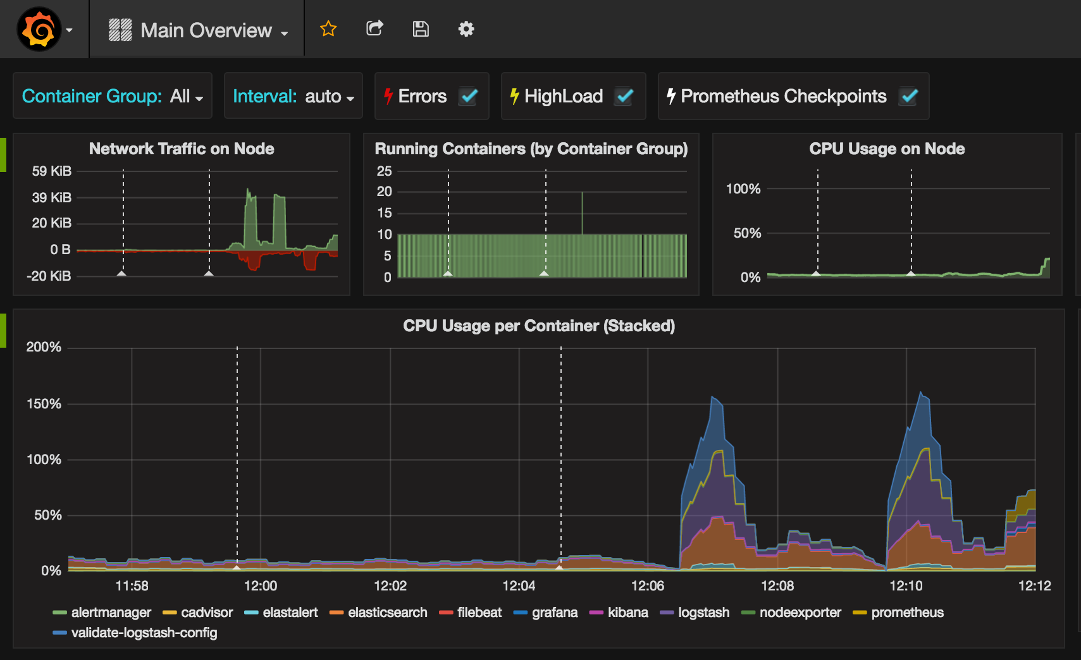Open the Grafana logo main menu

point(39,29)
